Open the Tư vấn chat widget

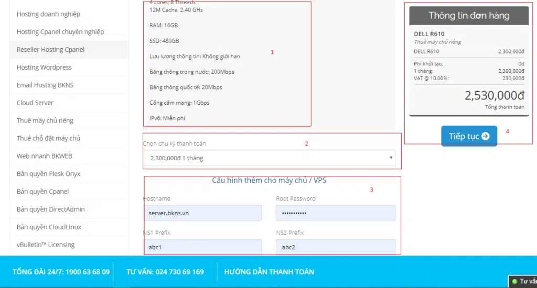click(x=523, y=282)
